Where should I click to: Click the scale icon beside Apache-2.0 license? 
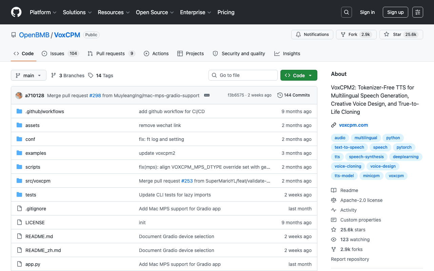(x=334, y=200)
